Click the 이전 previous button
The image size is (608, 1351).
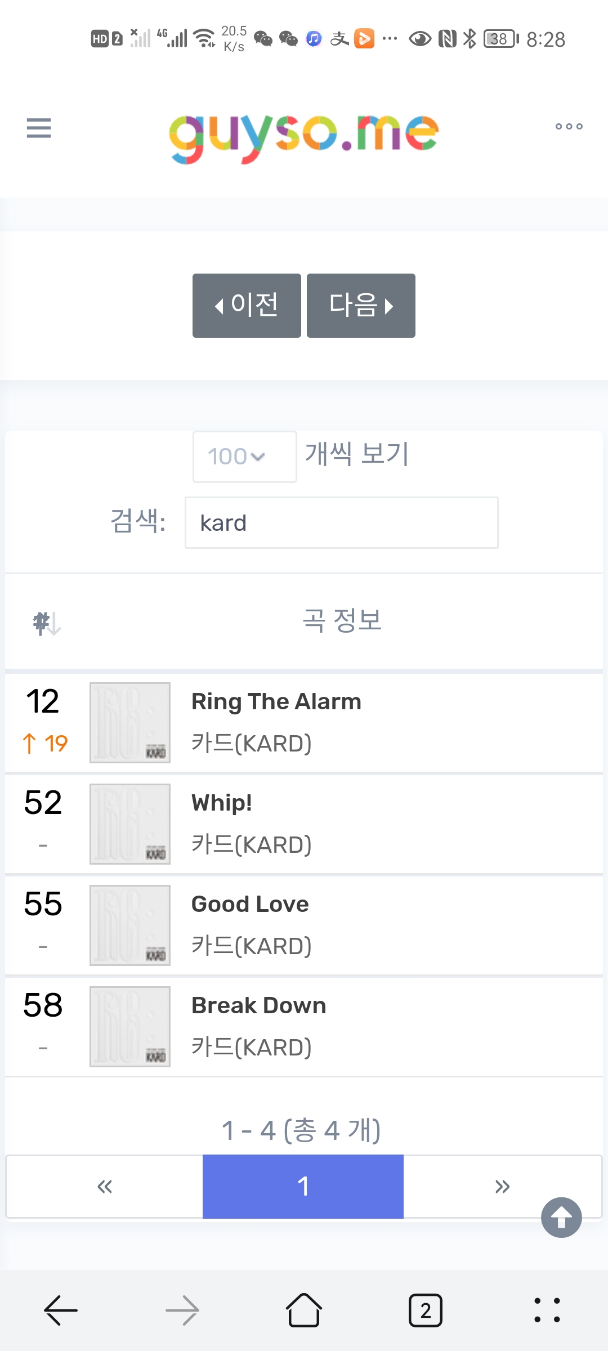[x=247, y=306]
